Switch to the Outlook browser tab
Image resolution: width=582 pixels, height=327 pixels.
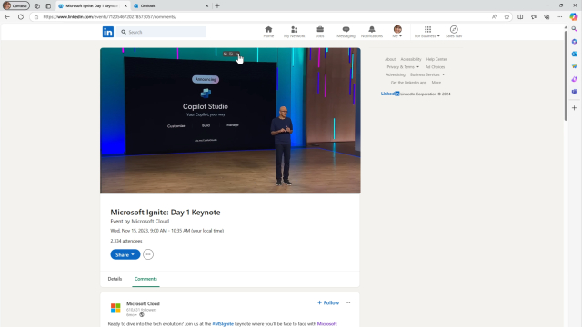click(171, 6)
